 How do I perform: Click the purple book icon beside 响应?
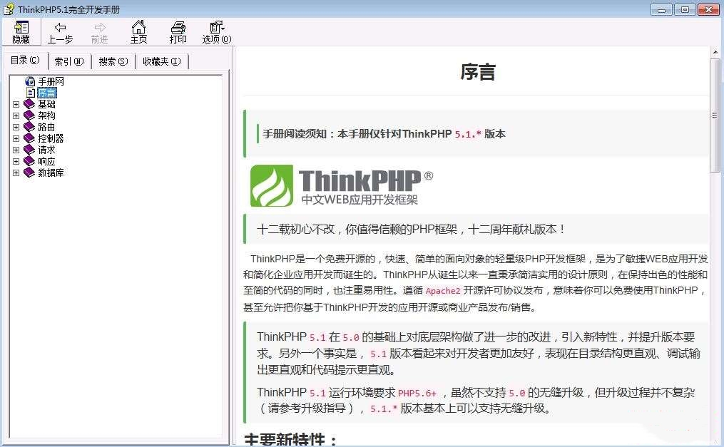click(29, 161)
